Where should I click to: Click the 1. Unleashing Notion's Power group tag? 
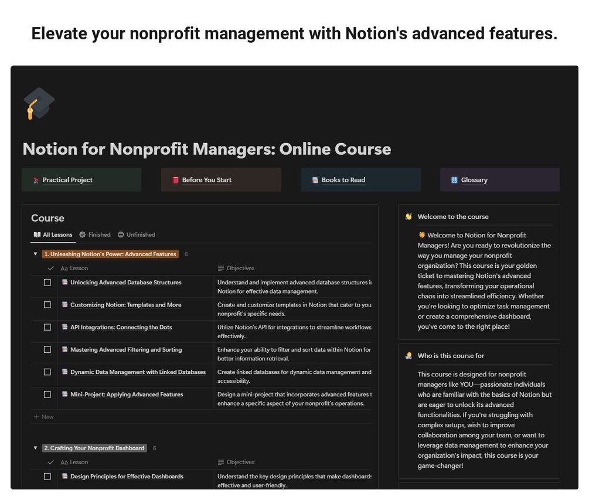coord(110,254)
